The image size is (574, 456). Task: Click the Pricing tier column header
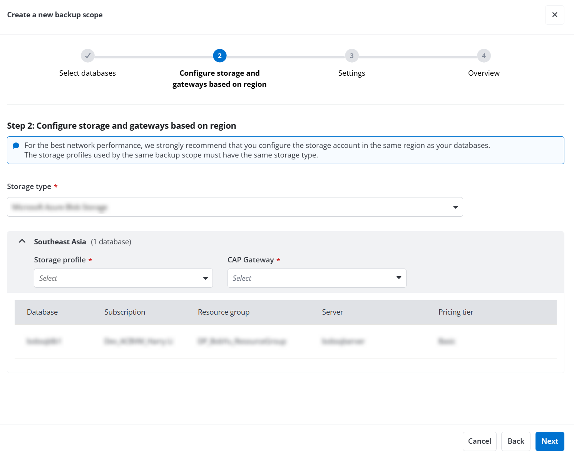click(455, 312)
